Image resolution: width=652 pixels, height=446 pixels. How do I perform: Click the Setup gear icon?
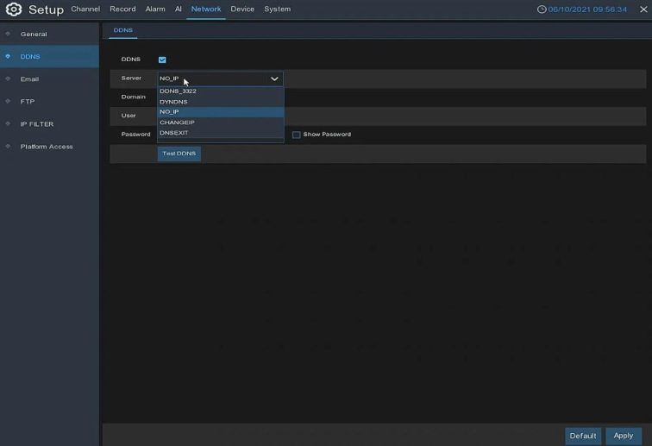[x=13, y=9]
